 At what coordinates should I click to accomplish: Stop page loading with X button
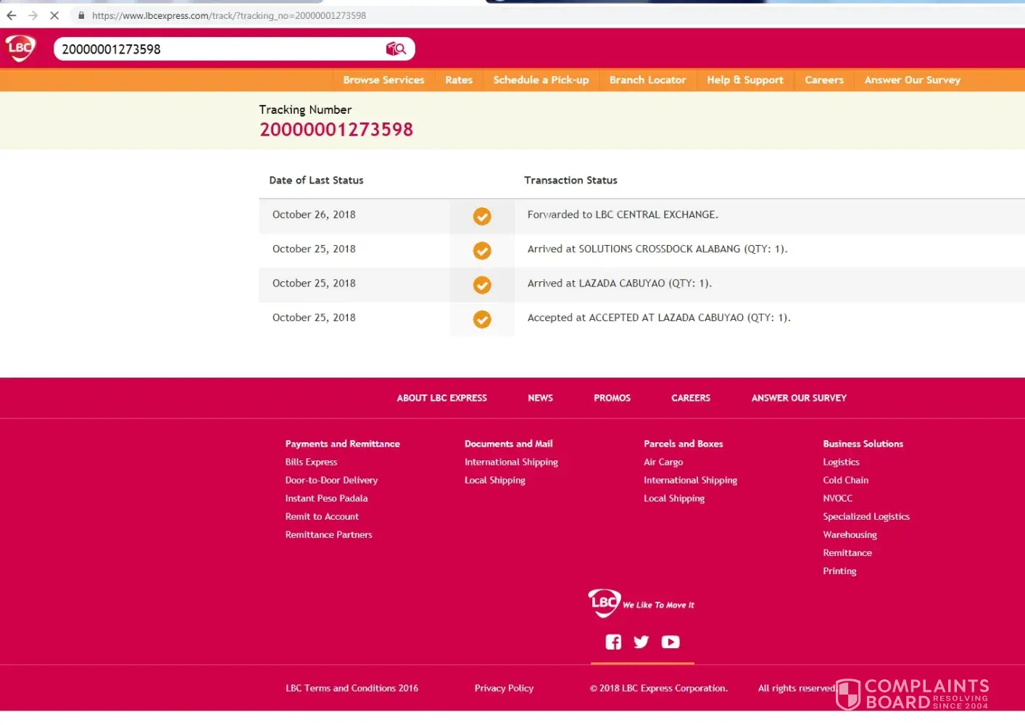(54, 15)
